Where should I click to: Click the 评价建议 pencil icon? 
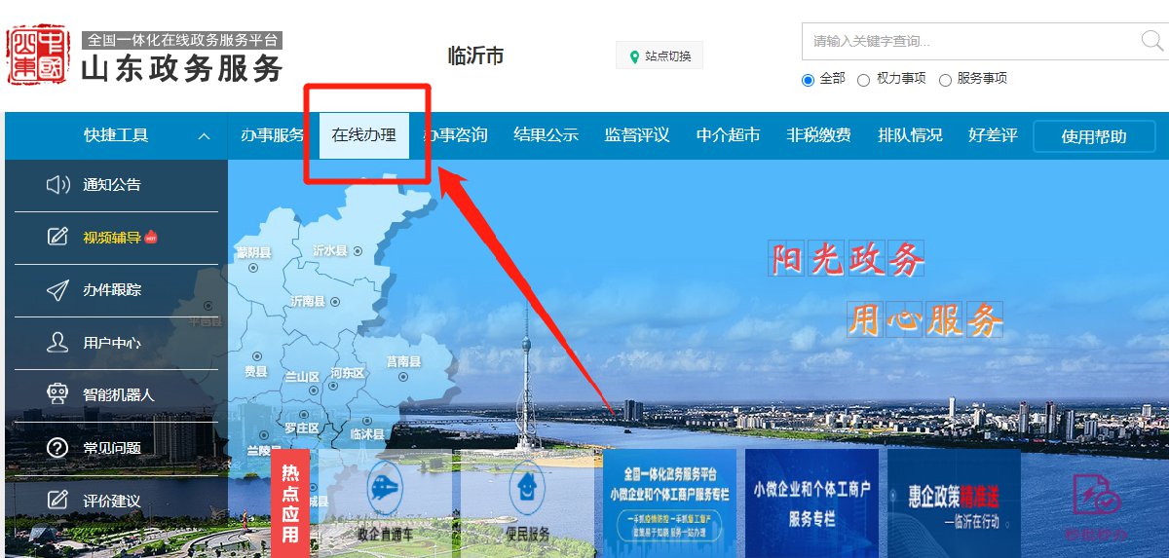click(x=58, y=501)
